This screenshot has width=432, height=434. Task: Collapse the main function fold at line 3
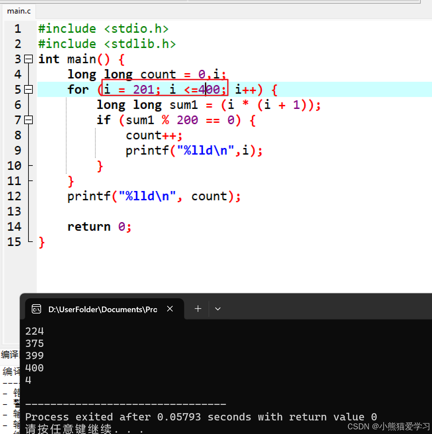pos(29,59)
